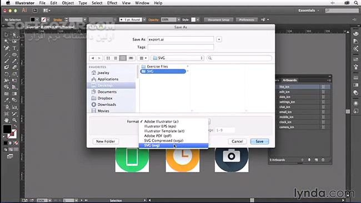Viewport: 361px width, 203px height.
Task: Select the Line Segment tool
Action: [x=7, y=55]
